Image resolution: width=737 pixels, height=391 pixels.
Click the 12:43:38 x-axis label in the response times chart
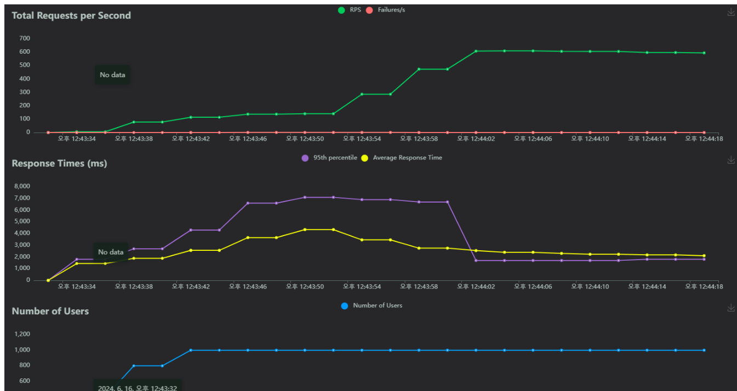click(134, 287)
